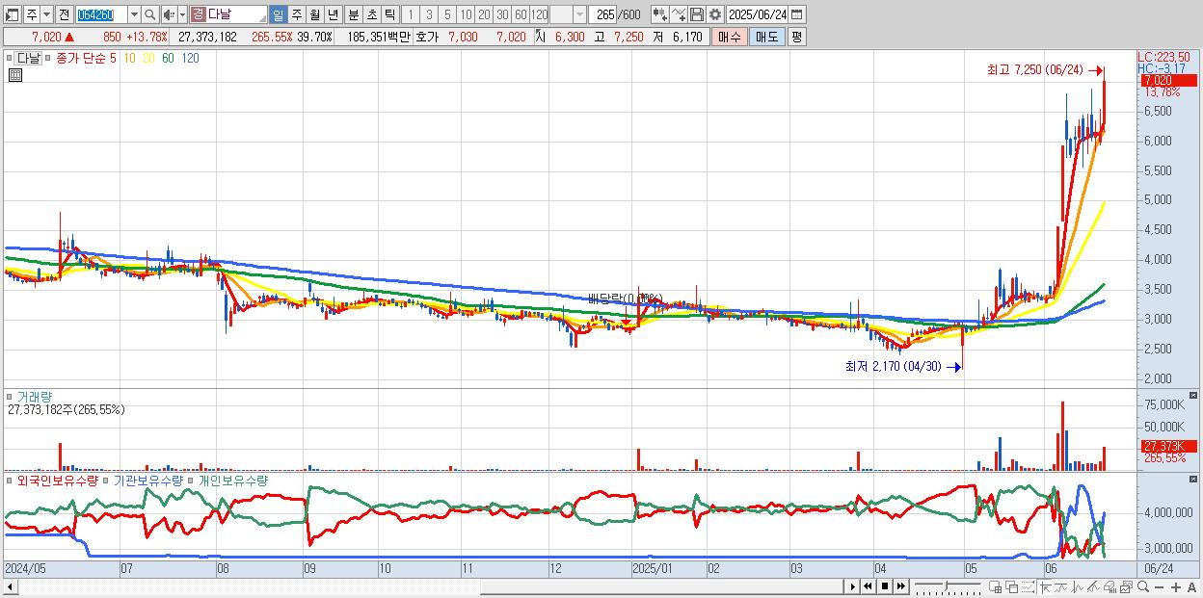Screen dimensions: 1203x598
Task: Click the date field 2025/06/24
Action: pos(757,14)
